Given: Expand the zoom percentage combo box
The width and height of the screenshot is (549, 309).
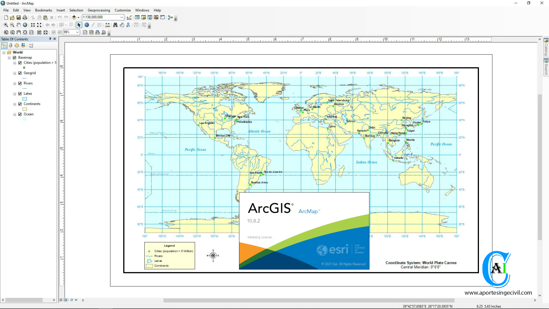Looking at the screenshot, I should pos(77,32).
